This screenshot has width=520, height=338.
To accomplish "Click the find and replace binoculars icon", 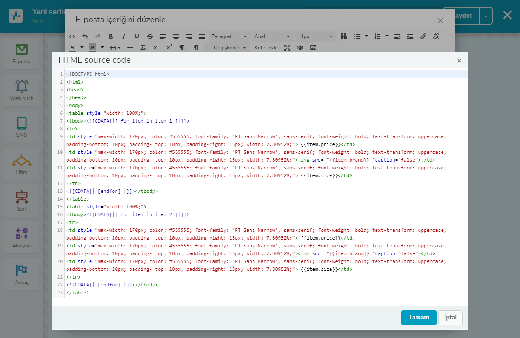I will (344, 36).
